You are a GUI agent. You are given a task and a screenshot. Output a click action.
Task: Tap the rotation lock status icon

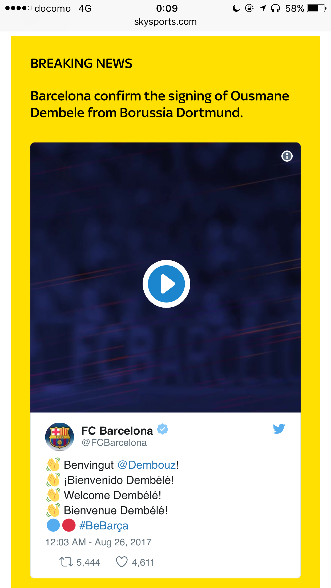[x=249, y=8]
